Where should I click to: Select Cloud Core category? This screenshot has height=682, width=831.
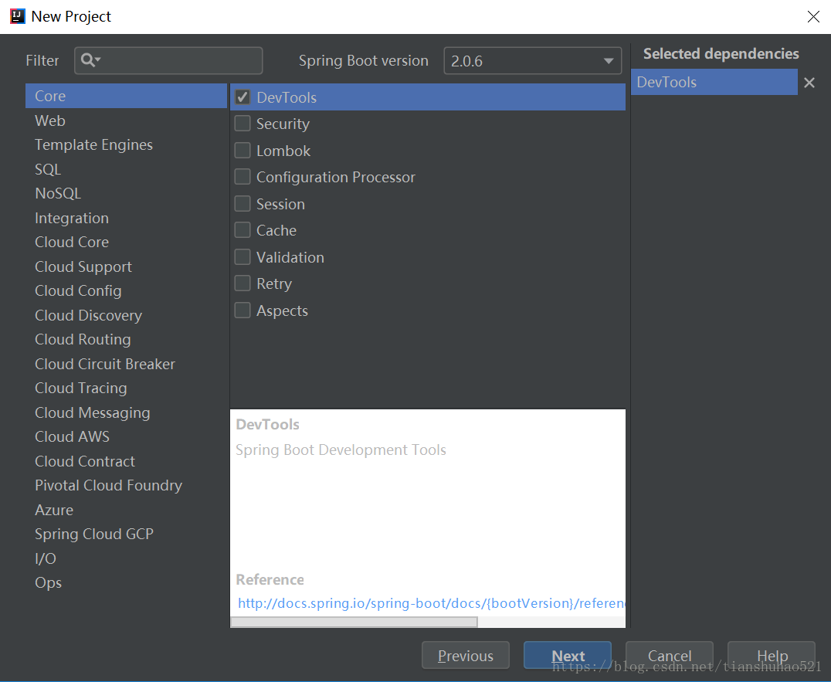click(x=126, y=243)
